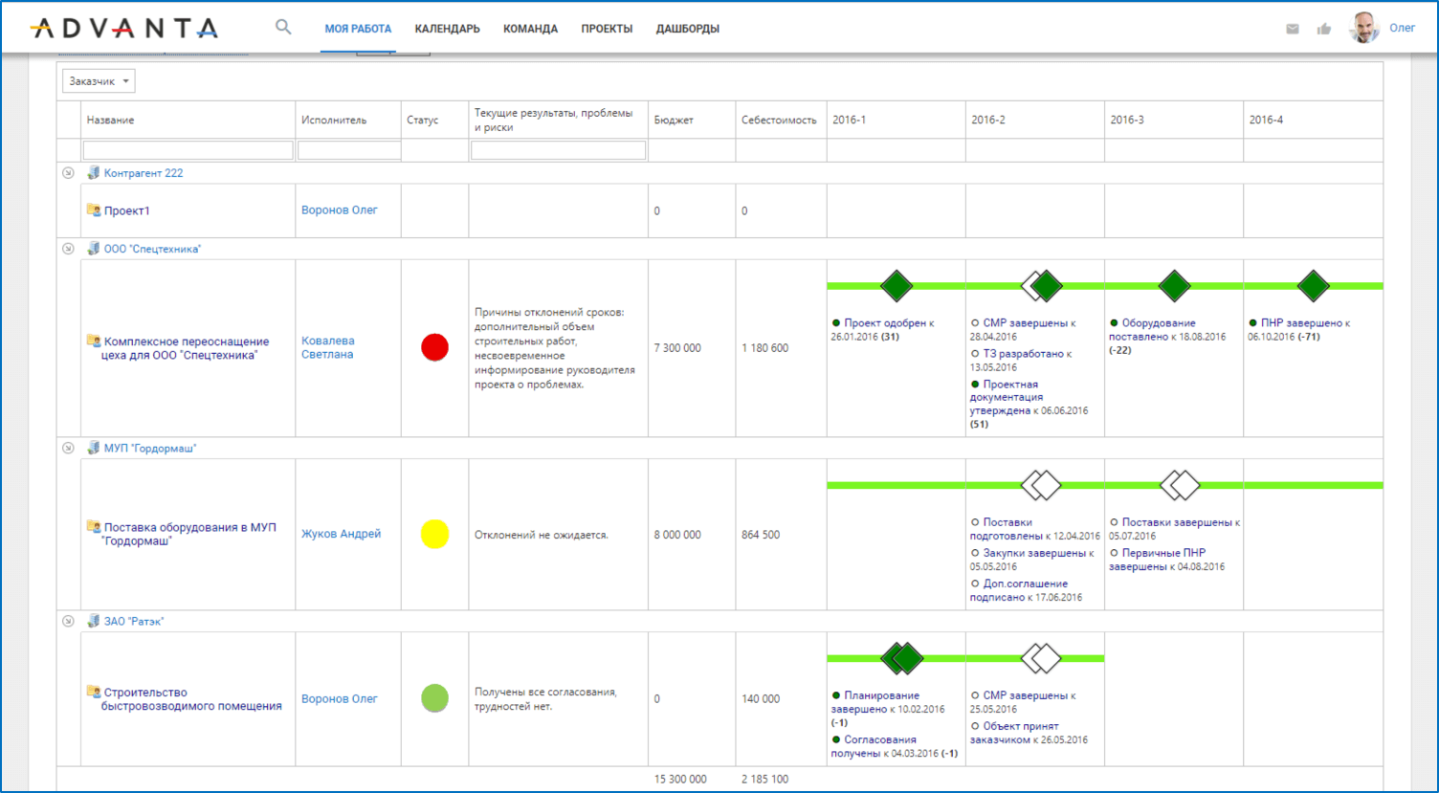
Task: Click the МУП "Гордормаш" building icon
Action: point(93,448)
